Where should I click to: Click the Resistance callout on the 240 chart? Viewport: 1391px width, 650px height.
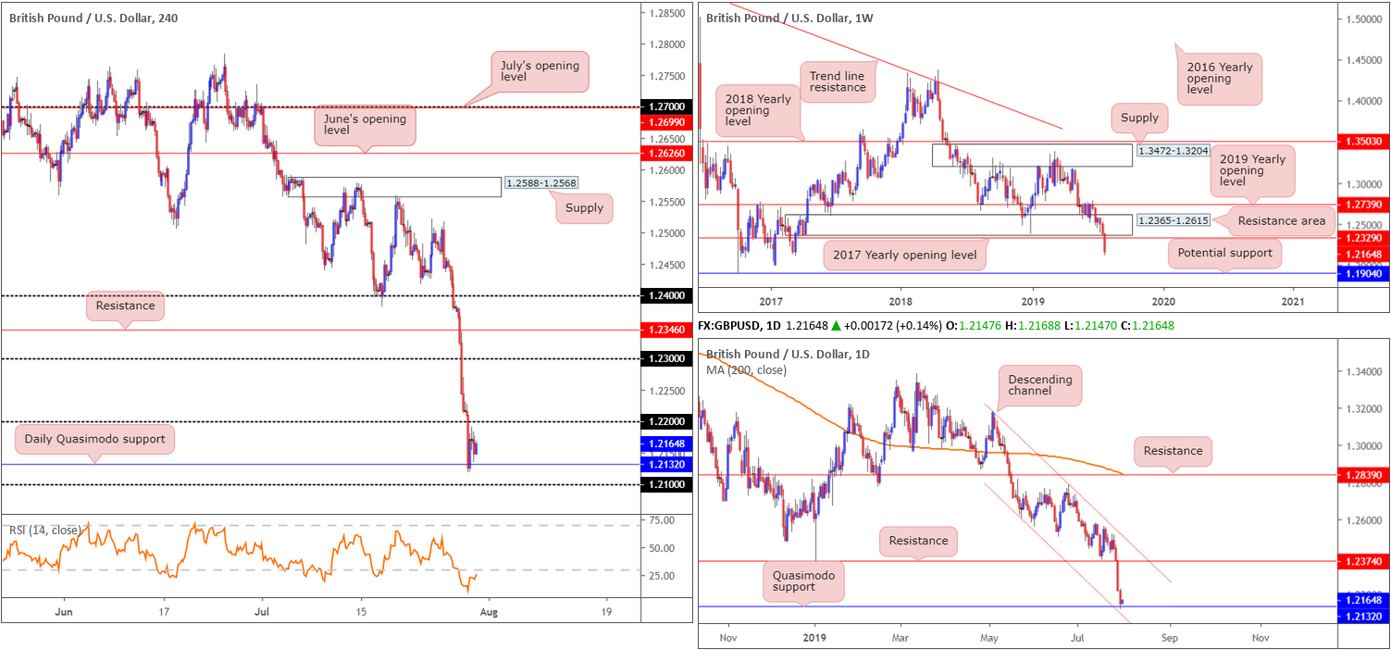click(125, 305)
